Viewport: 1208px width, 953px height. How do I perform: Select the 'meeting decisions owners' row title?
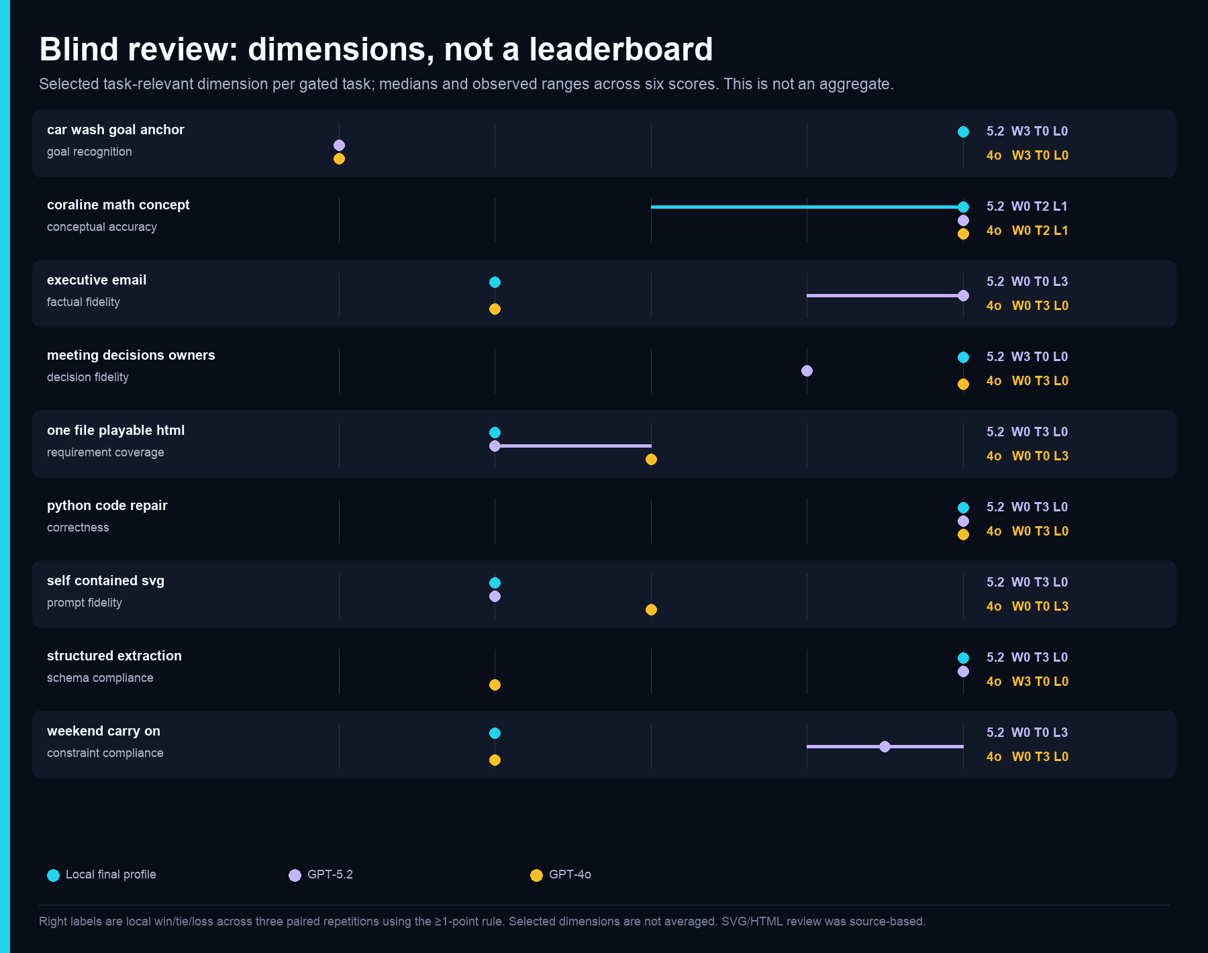pyautogui.click(x=131, y=355)
